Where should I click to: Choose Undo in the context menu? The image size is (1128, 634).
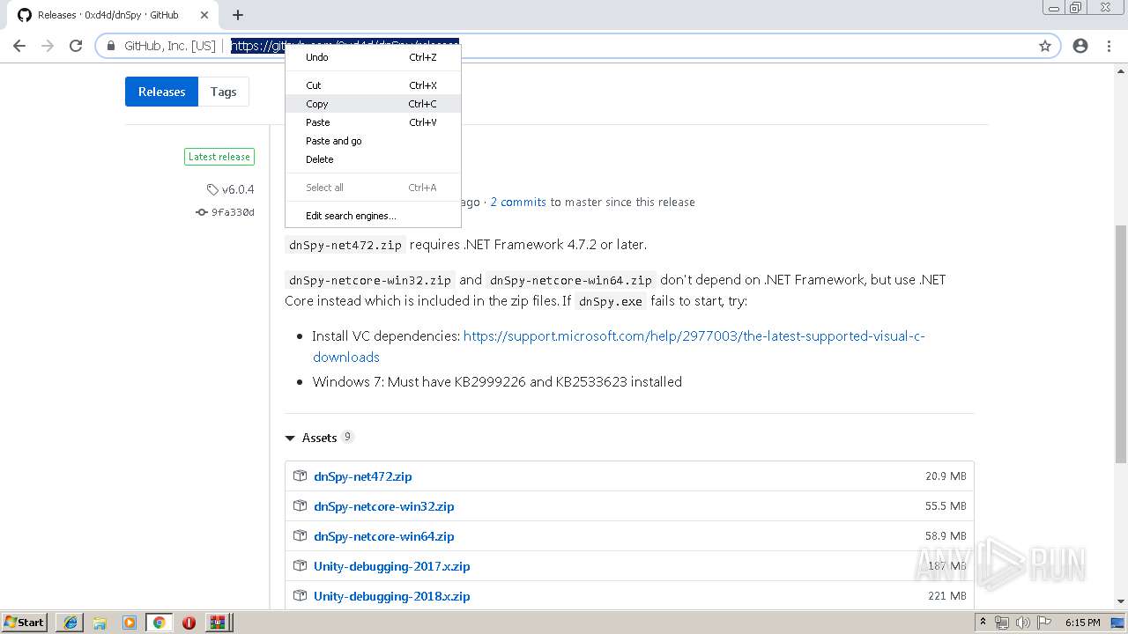pos(373,57)
